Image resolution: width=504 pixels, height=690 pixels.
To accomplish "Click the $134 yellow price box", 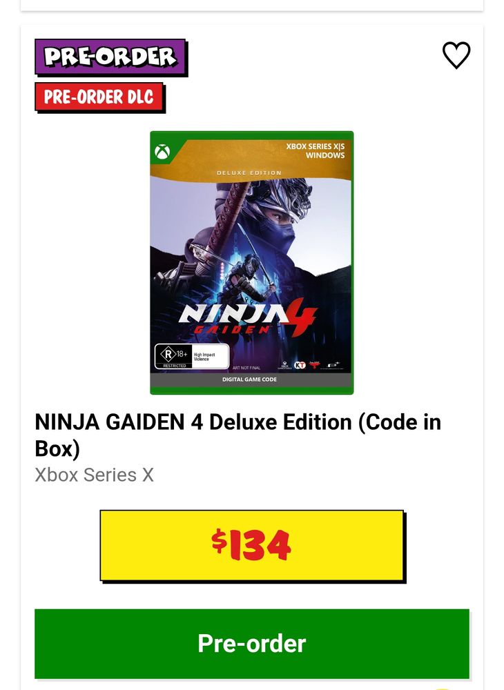I will (x=252, y=546).
